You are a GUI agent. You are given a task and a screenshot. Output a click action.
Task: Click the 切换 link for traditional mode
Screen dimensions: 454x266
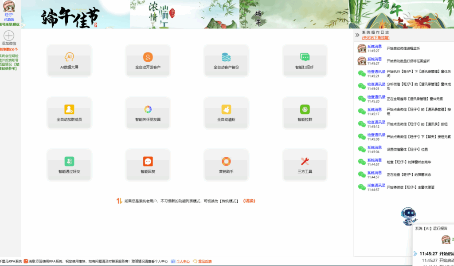[249, 201]
